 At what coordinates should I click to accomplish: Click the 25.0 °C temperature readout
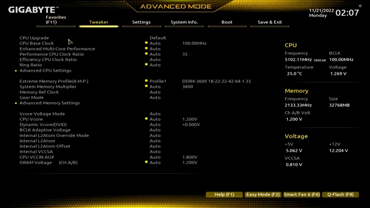point(295,74)
